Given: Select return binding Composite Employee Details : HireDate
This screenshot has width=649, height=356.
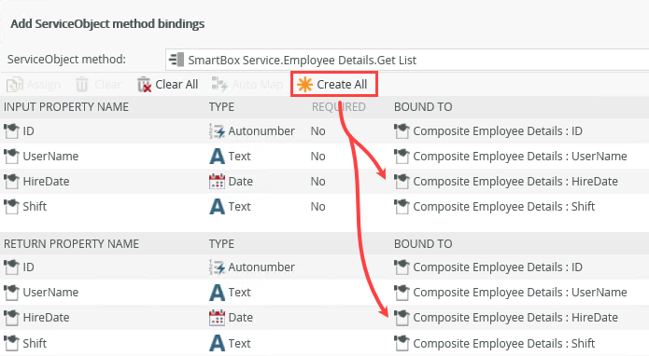Looking at the screenshot, I should tap(515, 318).
